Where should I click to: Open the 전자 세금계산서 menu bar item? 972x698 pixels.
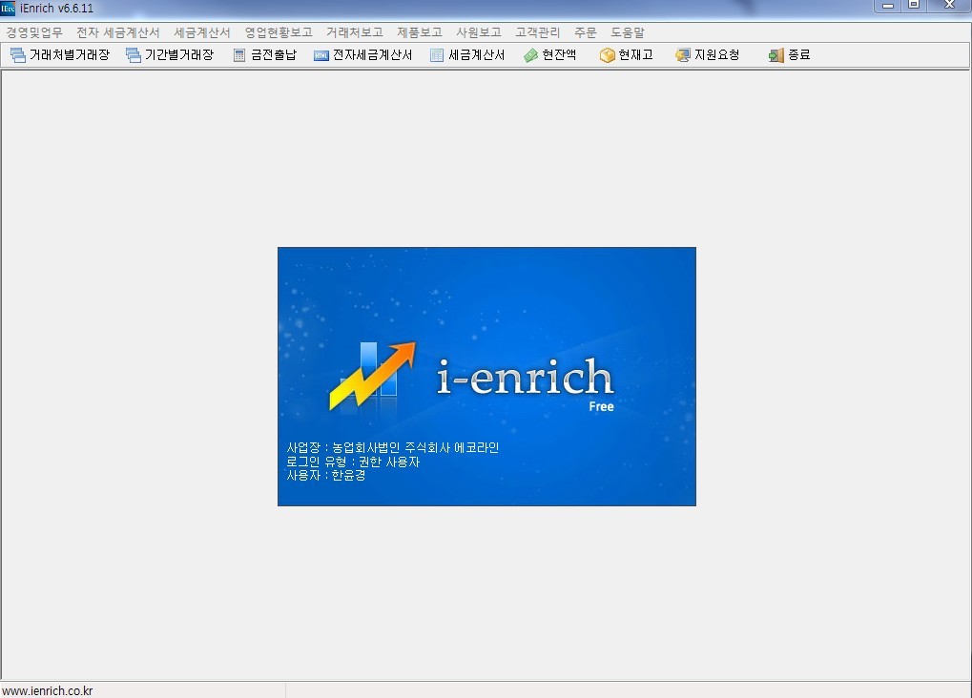tap(118, 32)
